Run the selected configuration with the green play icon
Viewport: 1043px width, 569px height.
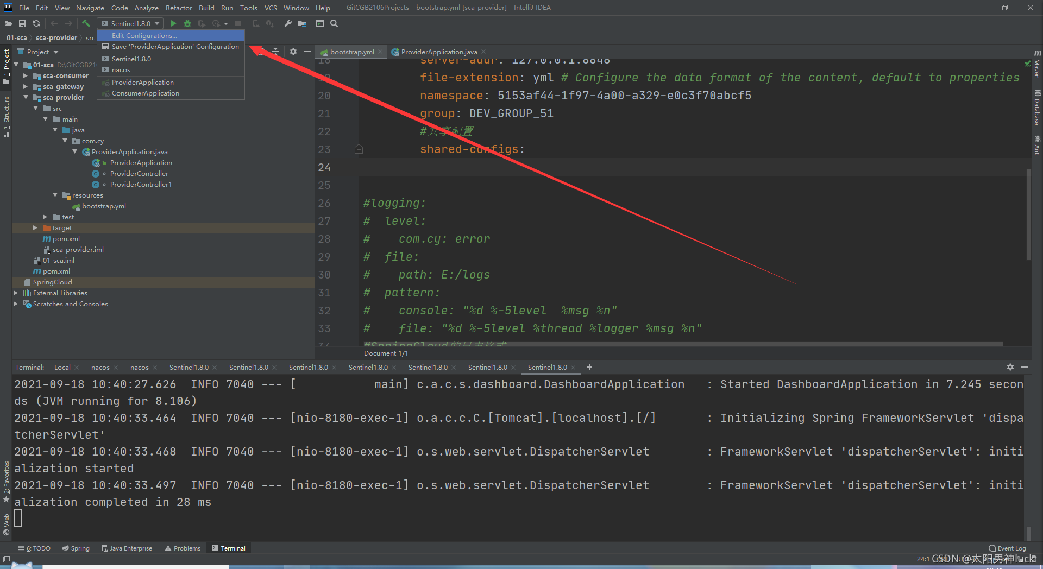click(173, 23)
